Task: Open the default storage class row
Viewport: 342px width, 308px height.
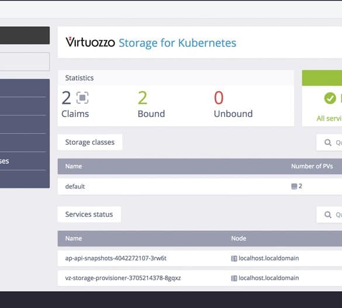Action: coord(200,186)
